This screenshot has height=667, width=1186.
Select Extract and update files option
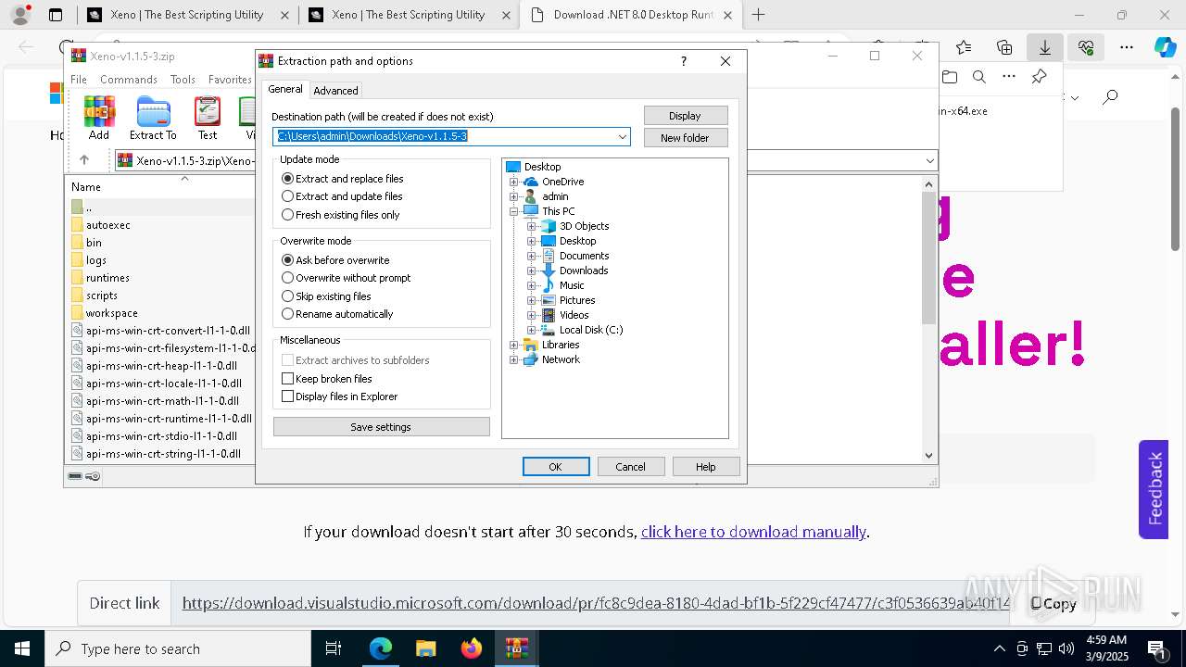[x=342, y=196]
